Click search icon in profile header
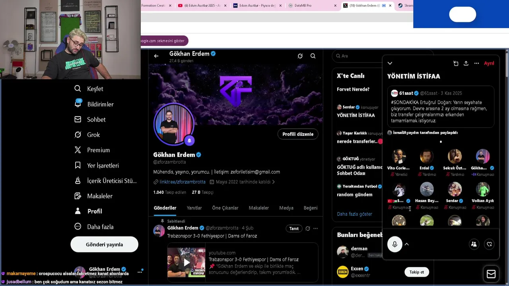Image resolution: width=509 pixels, height=286 pixels. click(313, 56)
